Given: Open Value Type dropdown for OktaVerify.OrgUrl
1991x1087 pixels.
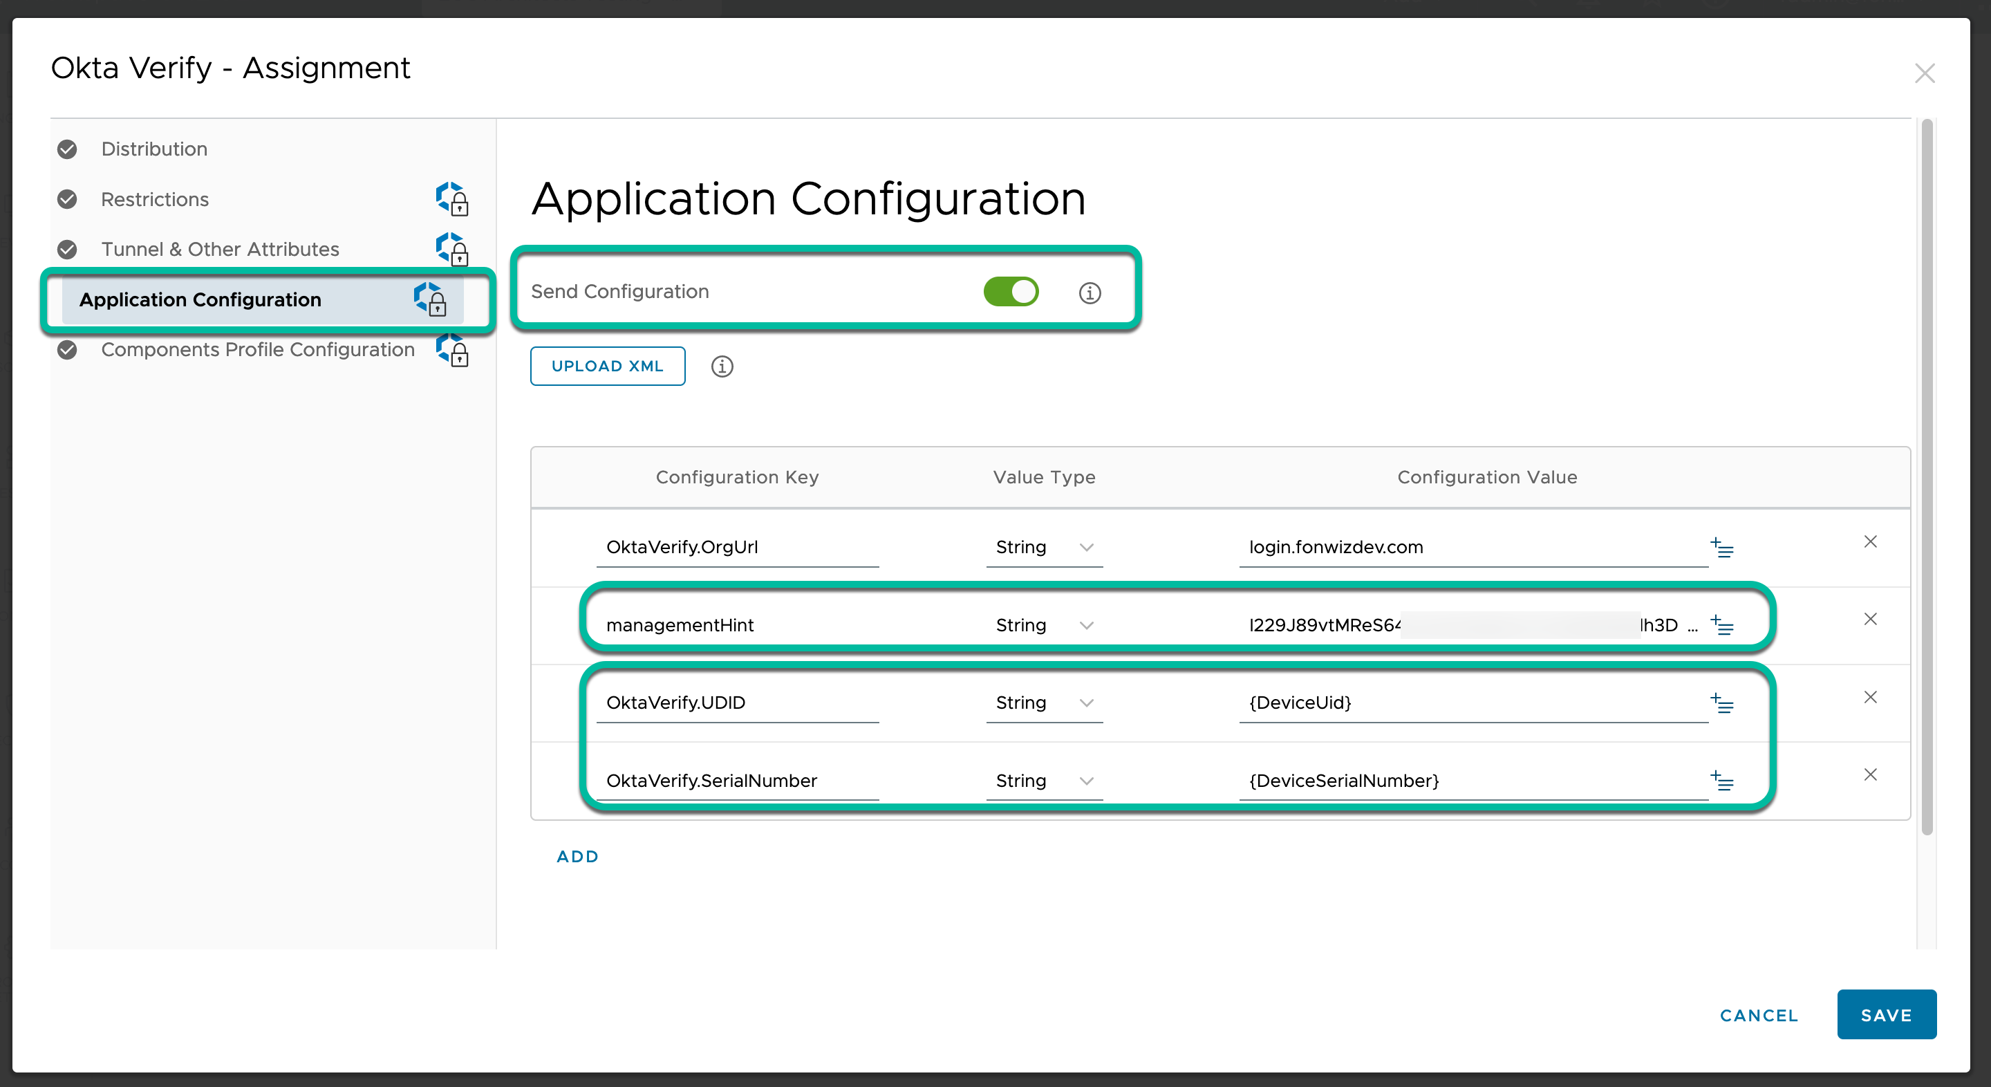Looking at the screenshot, I should pos(1043,548).
